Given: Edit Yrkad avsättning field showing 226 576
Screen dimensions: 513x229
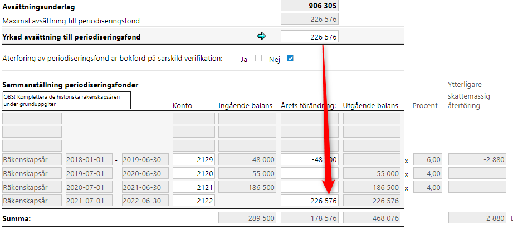Looking at the screenshot, I should [309, 37].
